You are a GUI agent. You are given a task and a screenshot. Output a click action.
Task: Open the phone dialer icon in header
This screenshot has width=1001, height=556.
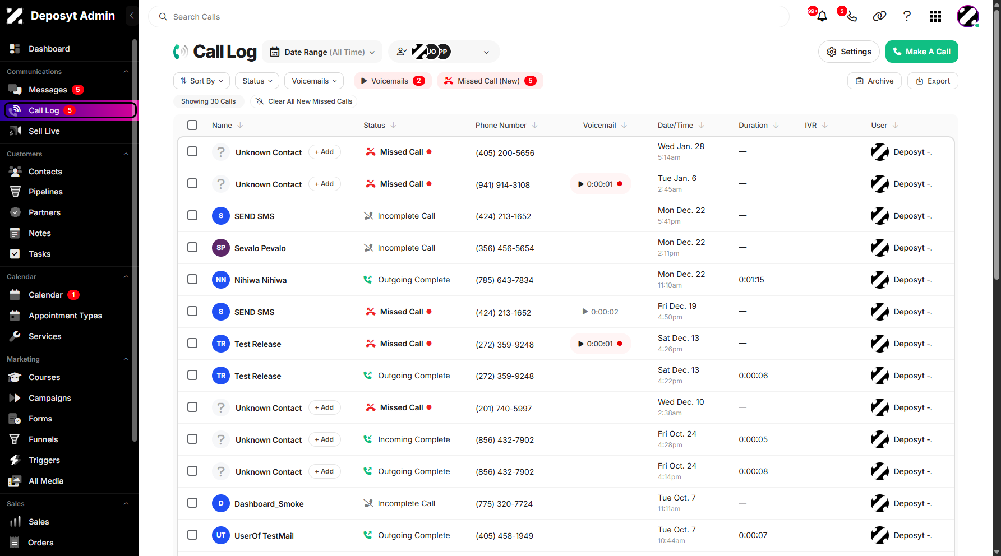pos(851,16)
